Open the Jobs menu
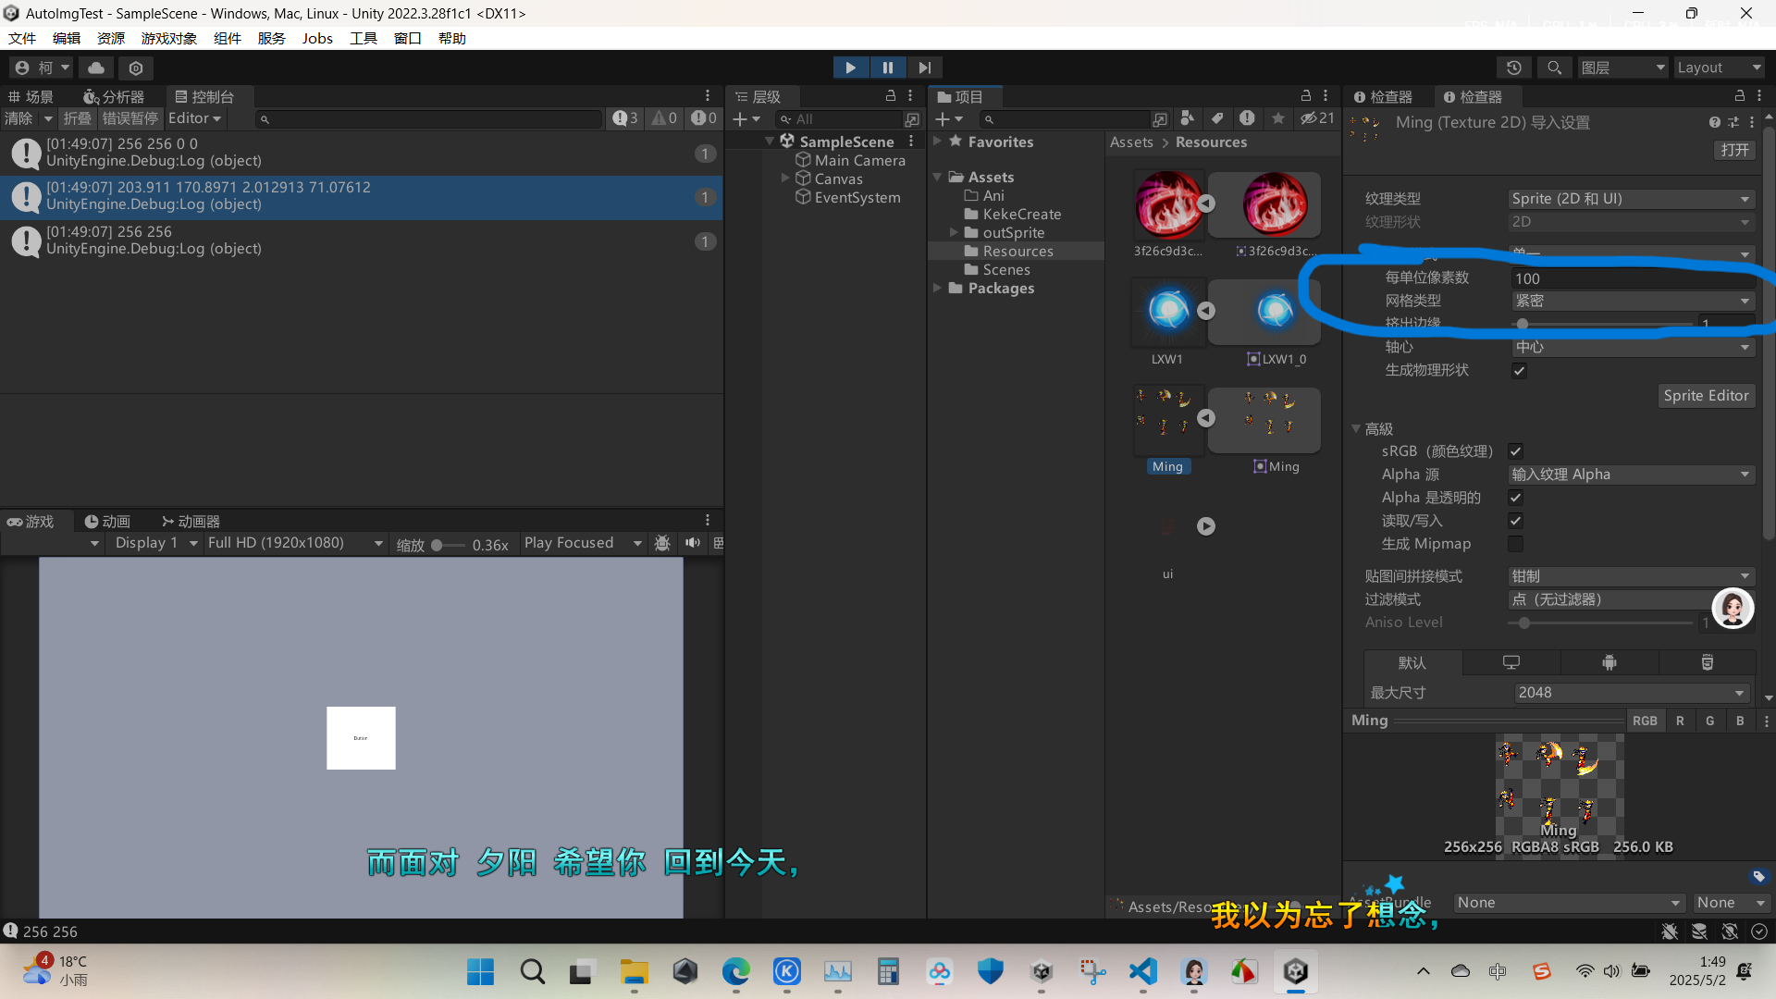 pyautogui.click(x=316, y=38)
